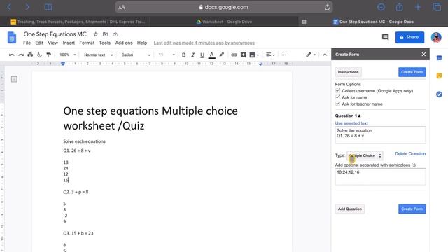Check document cloud save status icon
The width and height of the screenshot is (448, 252).
pyautogui.click(x=115, y=34)
